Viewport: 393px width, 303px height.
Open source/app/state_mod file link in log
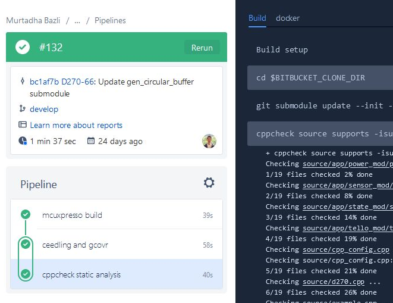click(x=348, y=207)
